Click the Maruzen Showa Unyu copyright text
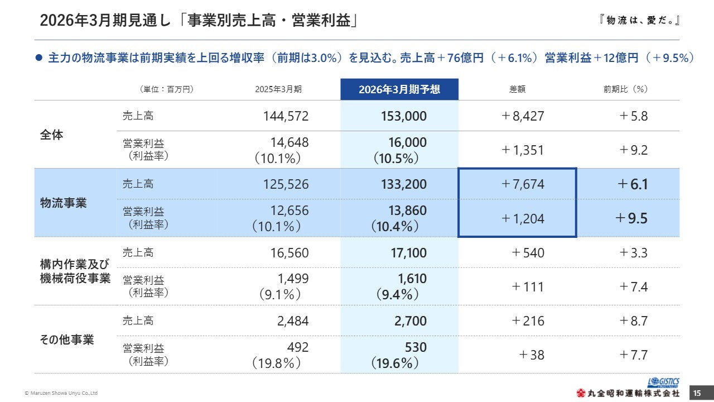Viewport: 714px width, 402px height. coord(61,394)
